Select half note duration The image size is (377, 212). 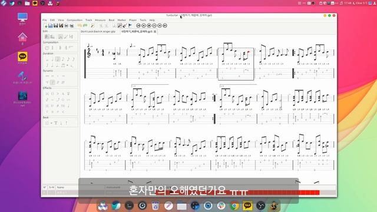[52, 59]
